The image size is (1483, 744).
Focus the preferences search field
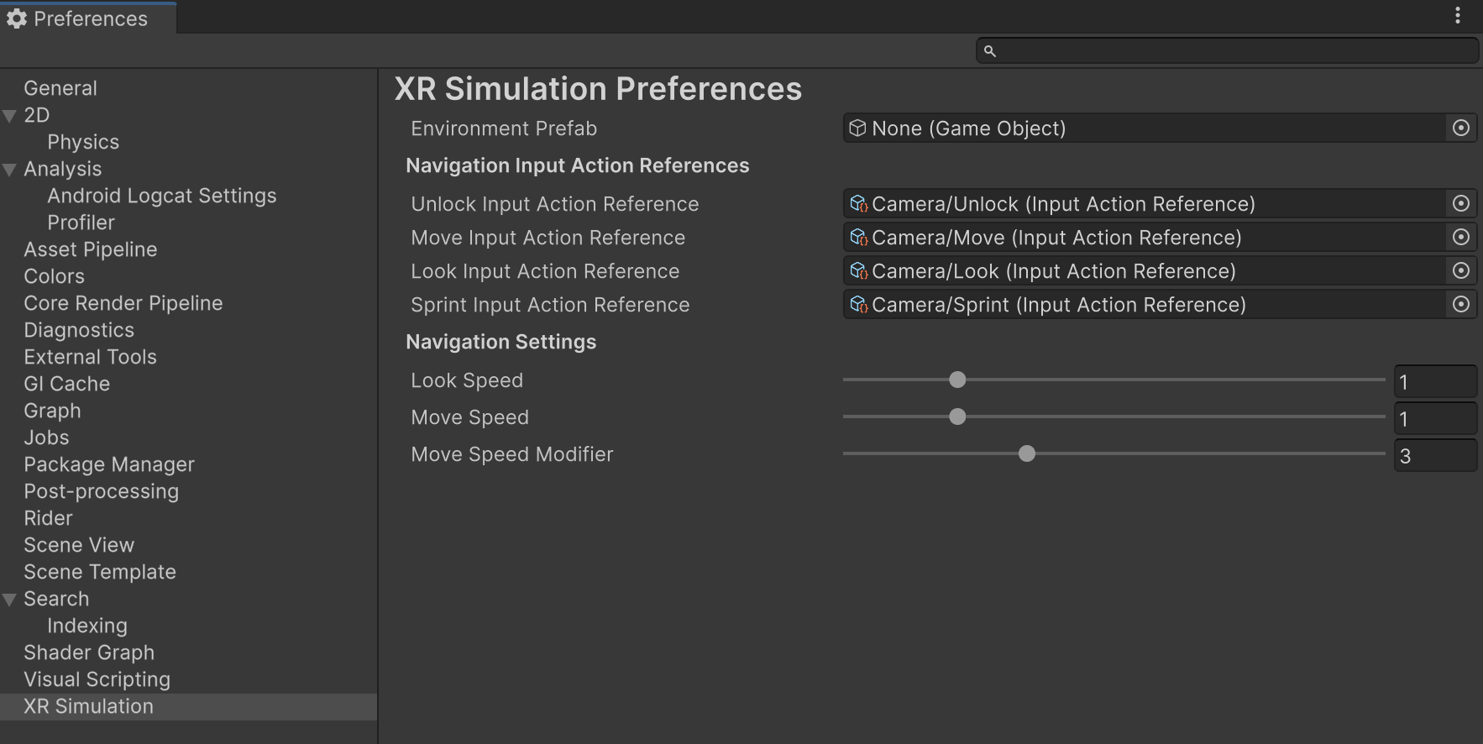click(1234, 51)
